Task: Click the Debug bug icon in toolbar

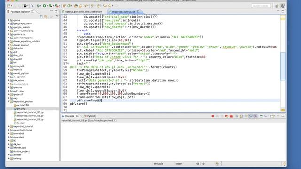Action: click(x=38, y=6)
